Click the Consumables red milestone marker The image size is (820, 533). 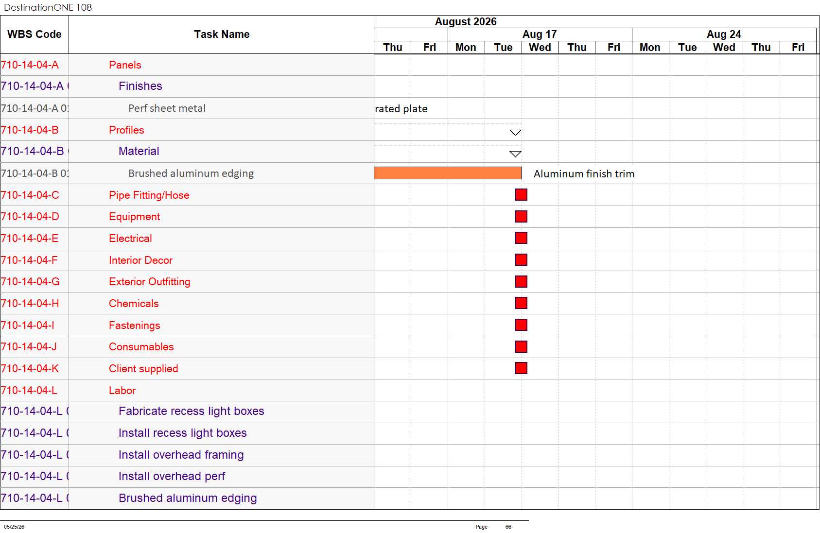pyautogui.click(x=521, y=347)
